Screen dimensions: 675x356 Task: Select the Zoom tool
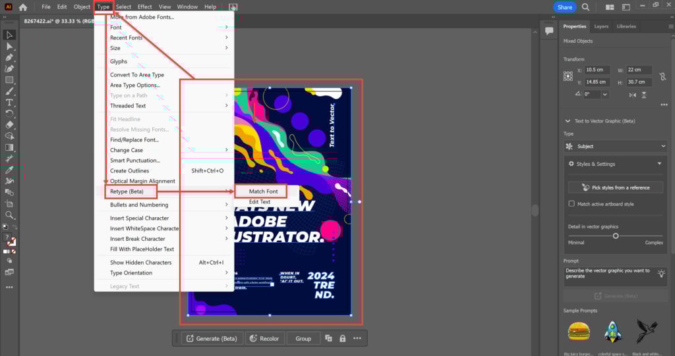tap(9, 215)
